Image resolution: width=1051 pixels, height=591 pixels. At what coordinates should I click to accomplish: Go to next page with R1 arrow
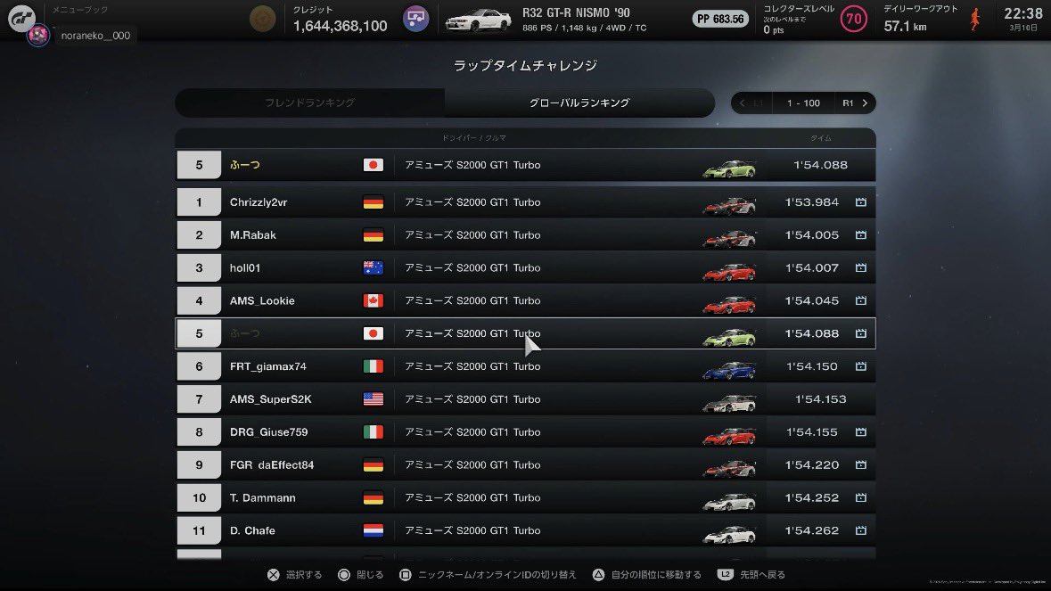point(855,103)
